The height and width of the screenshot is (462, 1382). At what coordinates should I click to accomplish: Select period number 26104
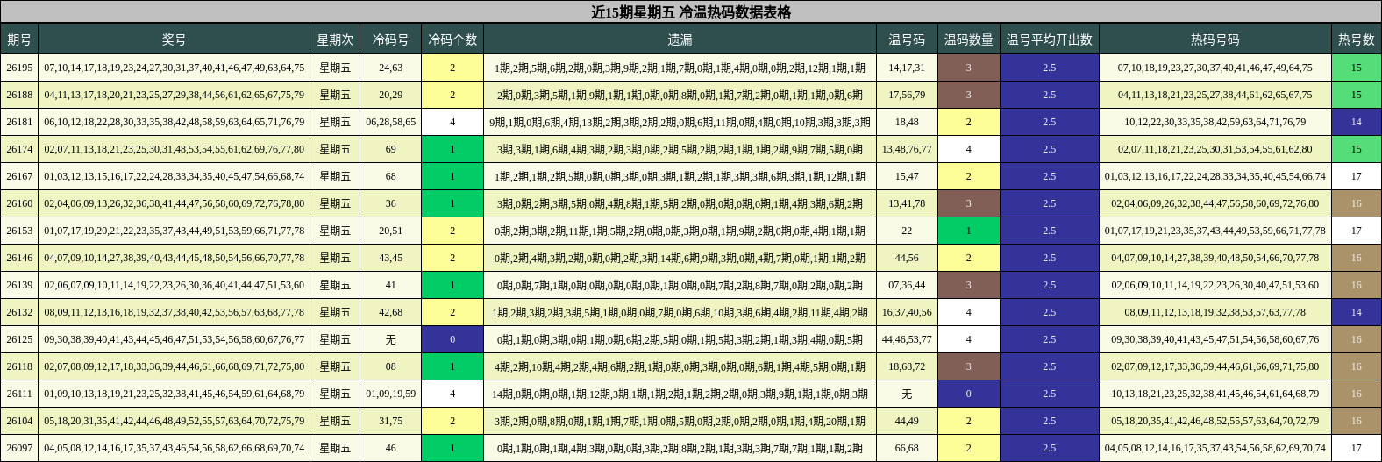point(19,421)
